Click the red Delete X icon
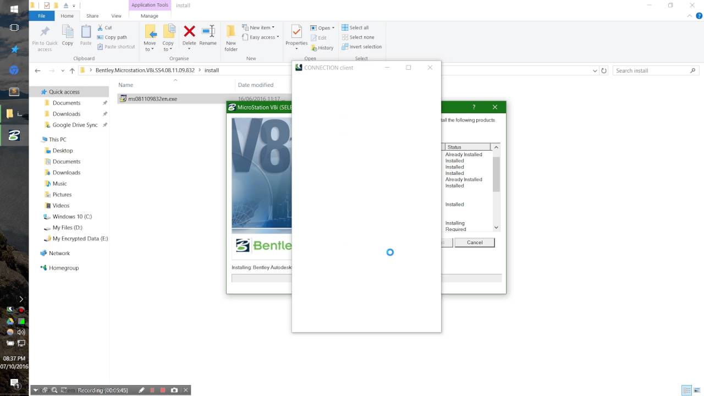 189,31
